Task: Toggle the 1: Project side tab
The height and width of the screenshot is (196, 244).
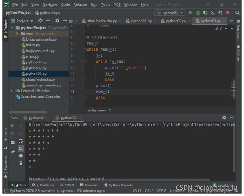Action: 6,29
